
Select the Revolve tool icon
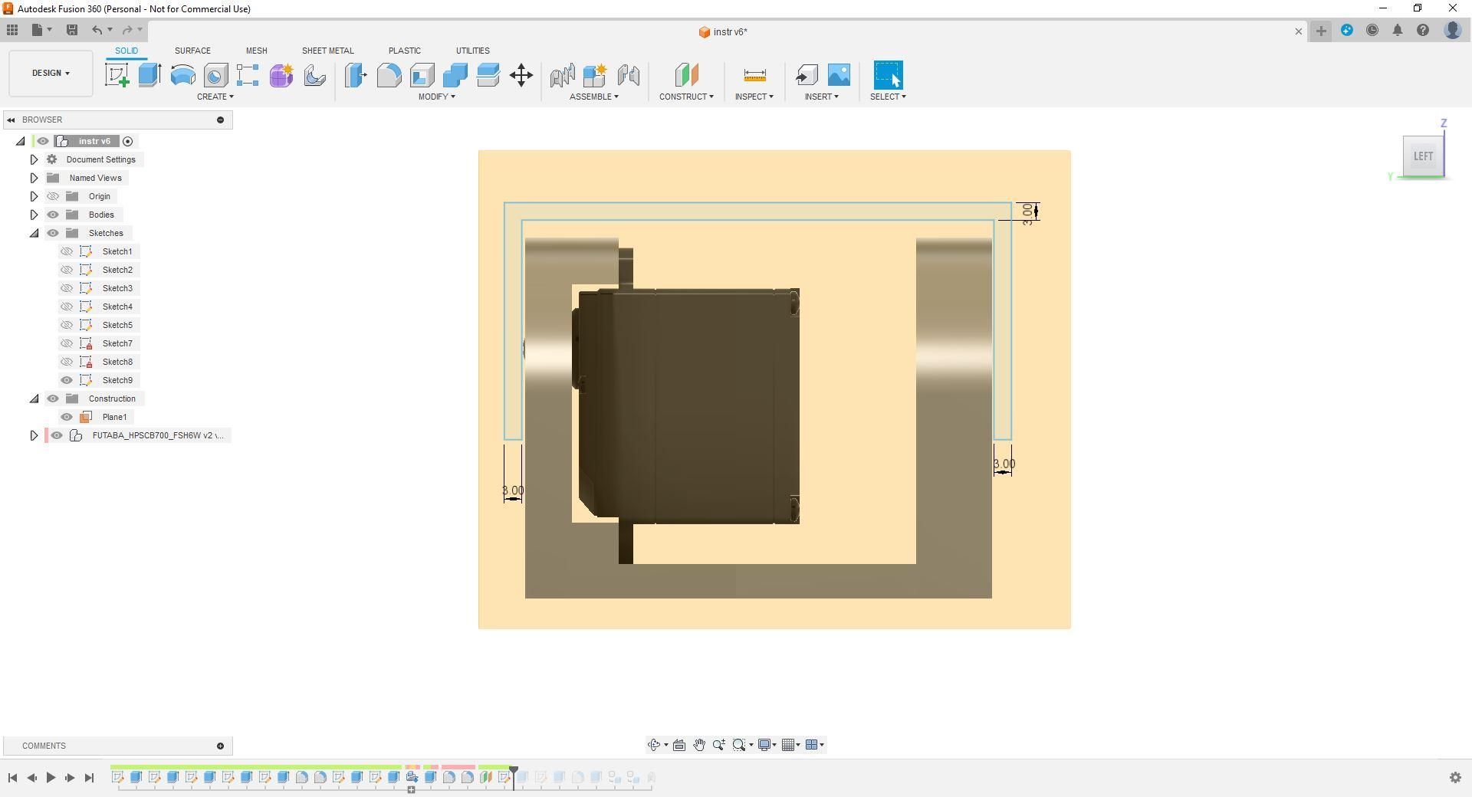click(182, 75)
